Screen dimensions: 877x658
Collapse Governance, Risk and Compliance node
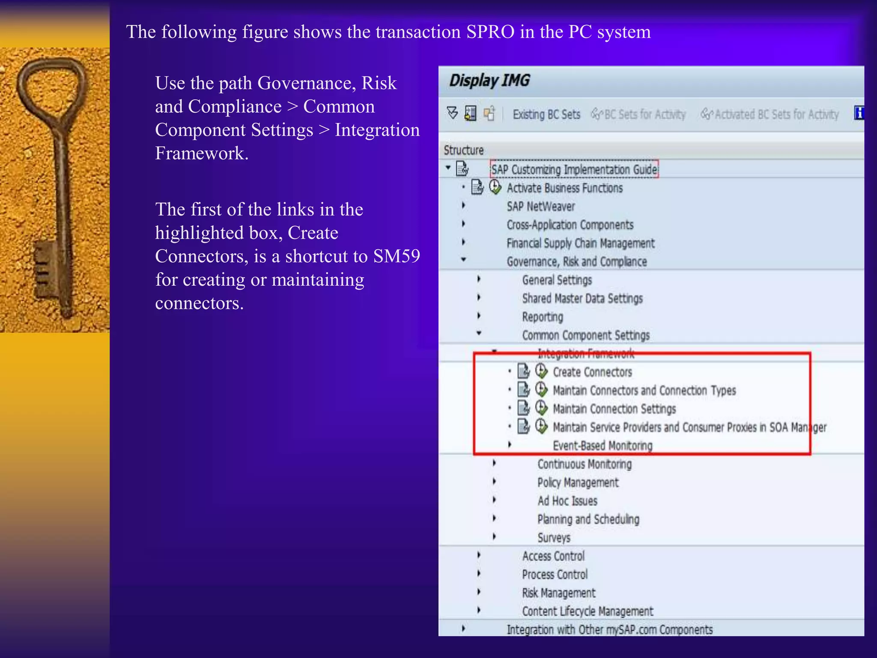pyautogui.click(x=463, y=260)
